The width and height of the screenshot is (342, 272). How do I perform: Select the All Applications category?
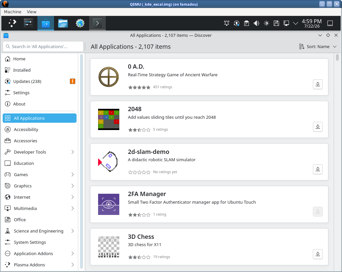pos(39,118)
